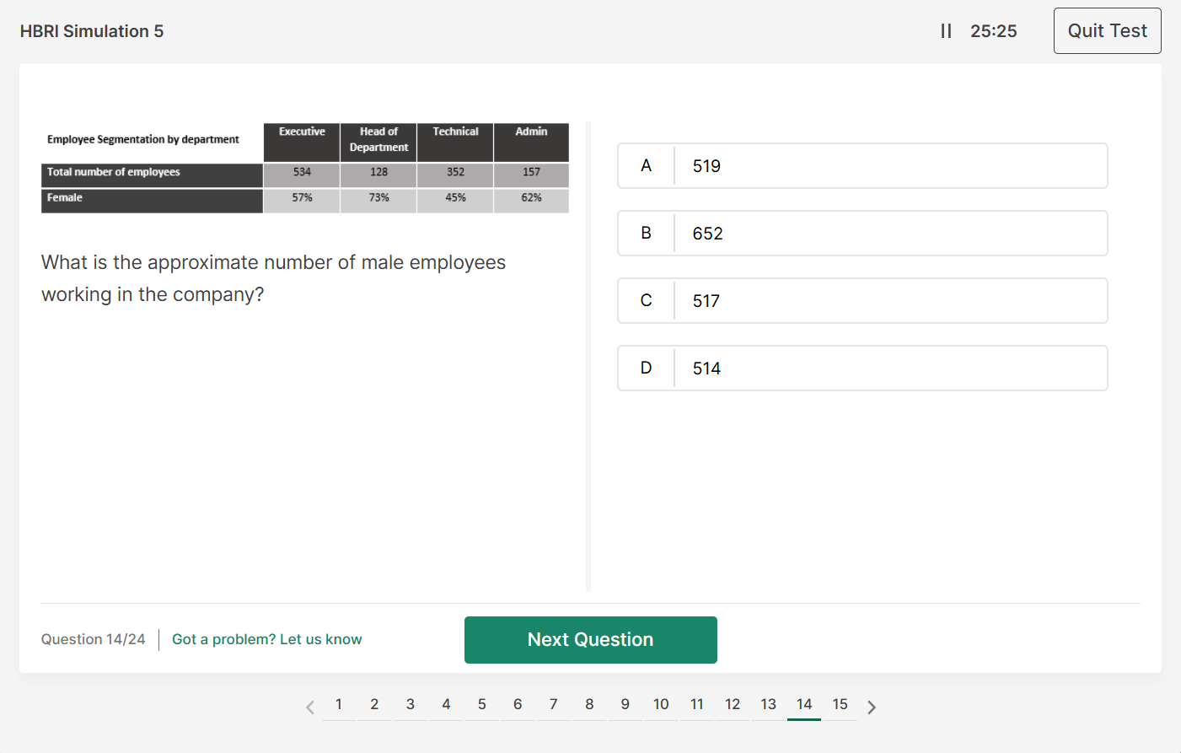
Task: Select answer option D 514
Action: (862, 368)
